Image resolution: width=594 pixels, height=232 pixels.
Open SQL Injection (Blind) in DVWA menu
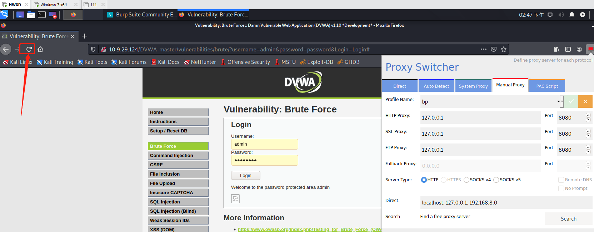tap(178, 211)
